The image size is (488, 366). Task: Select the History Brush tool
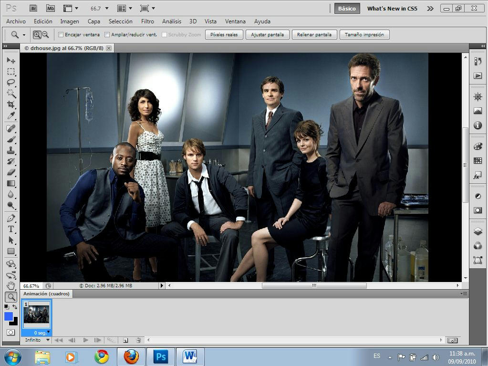pos(11,161)
